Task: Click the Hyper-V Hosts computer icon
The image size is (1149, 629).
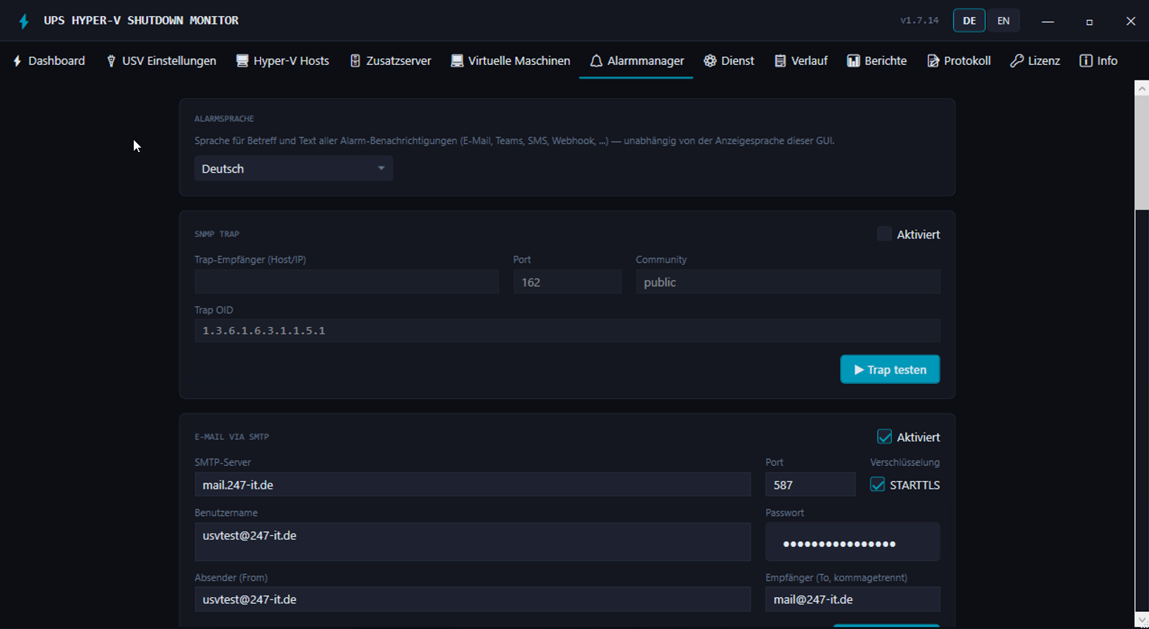Action: 242,61
